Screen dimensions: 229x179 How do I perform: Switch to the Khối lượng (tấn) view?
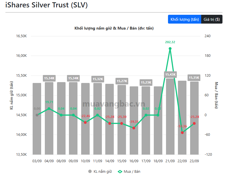pyautogui.click(x=184, y=19)
